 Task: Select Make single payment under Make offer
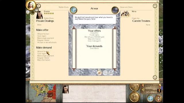click(45, 38)
